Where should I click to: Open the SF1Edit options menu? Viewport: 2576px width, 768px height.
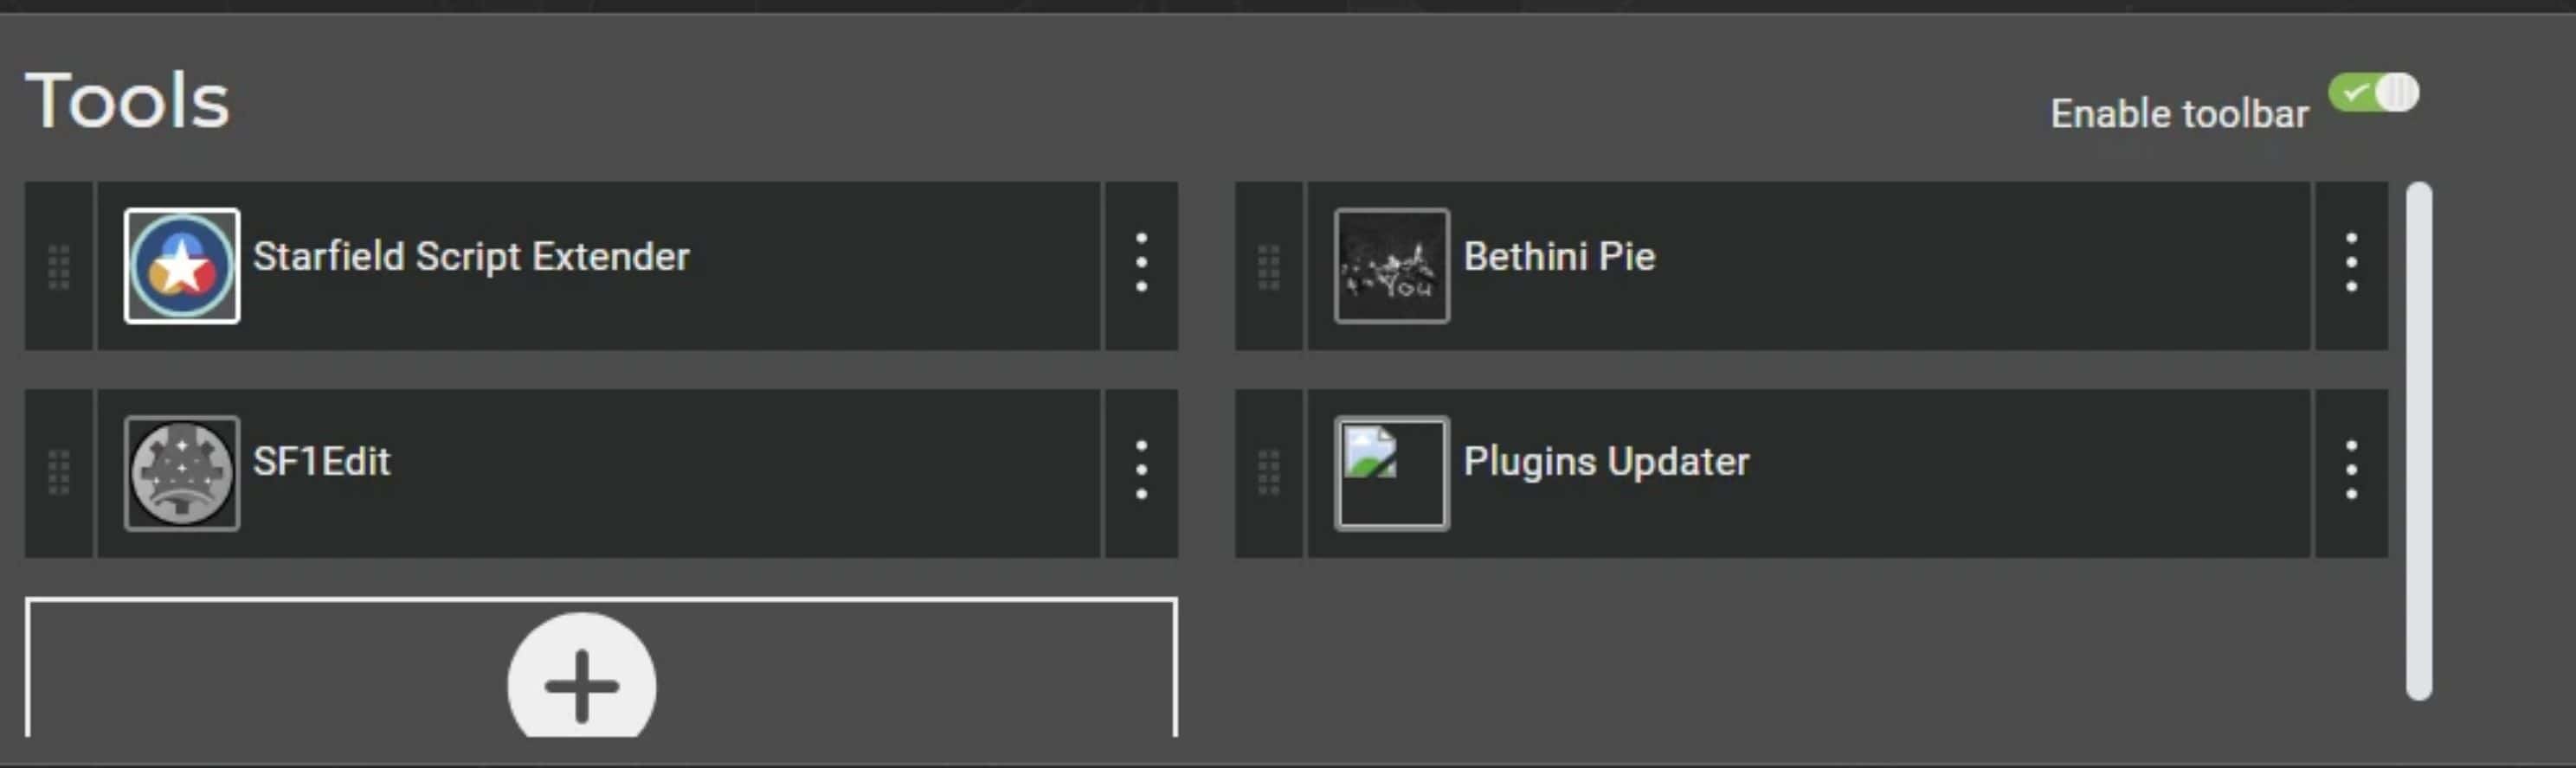1141,470
